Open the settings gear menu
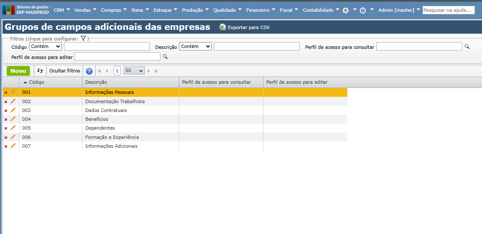 (346, 11)
